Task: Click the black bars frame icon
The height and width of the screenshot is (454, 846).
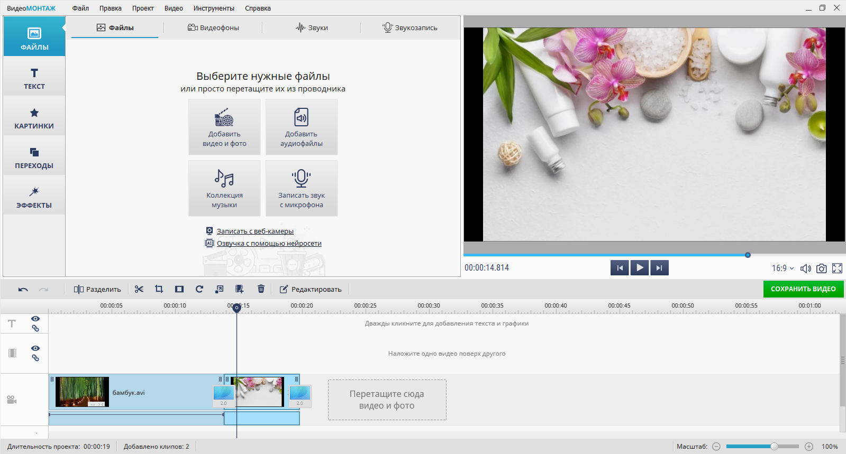Action: pos(179,289)
